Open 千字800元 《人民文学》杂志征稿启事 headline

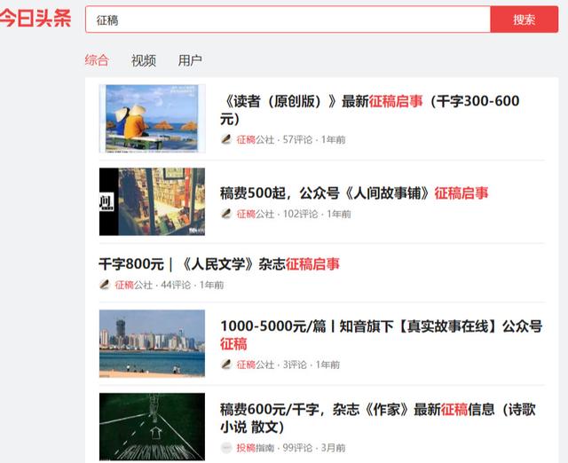click(219, 264)
